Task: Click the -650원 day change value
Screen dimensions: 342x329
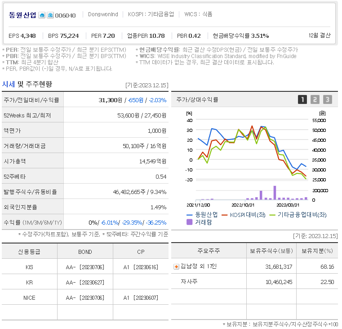Action: tap(136, 100)
